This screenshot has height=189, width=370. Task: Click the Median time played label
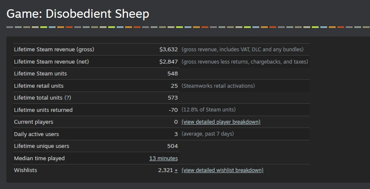pyautogui.click(x=39, y=158)
